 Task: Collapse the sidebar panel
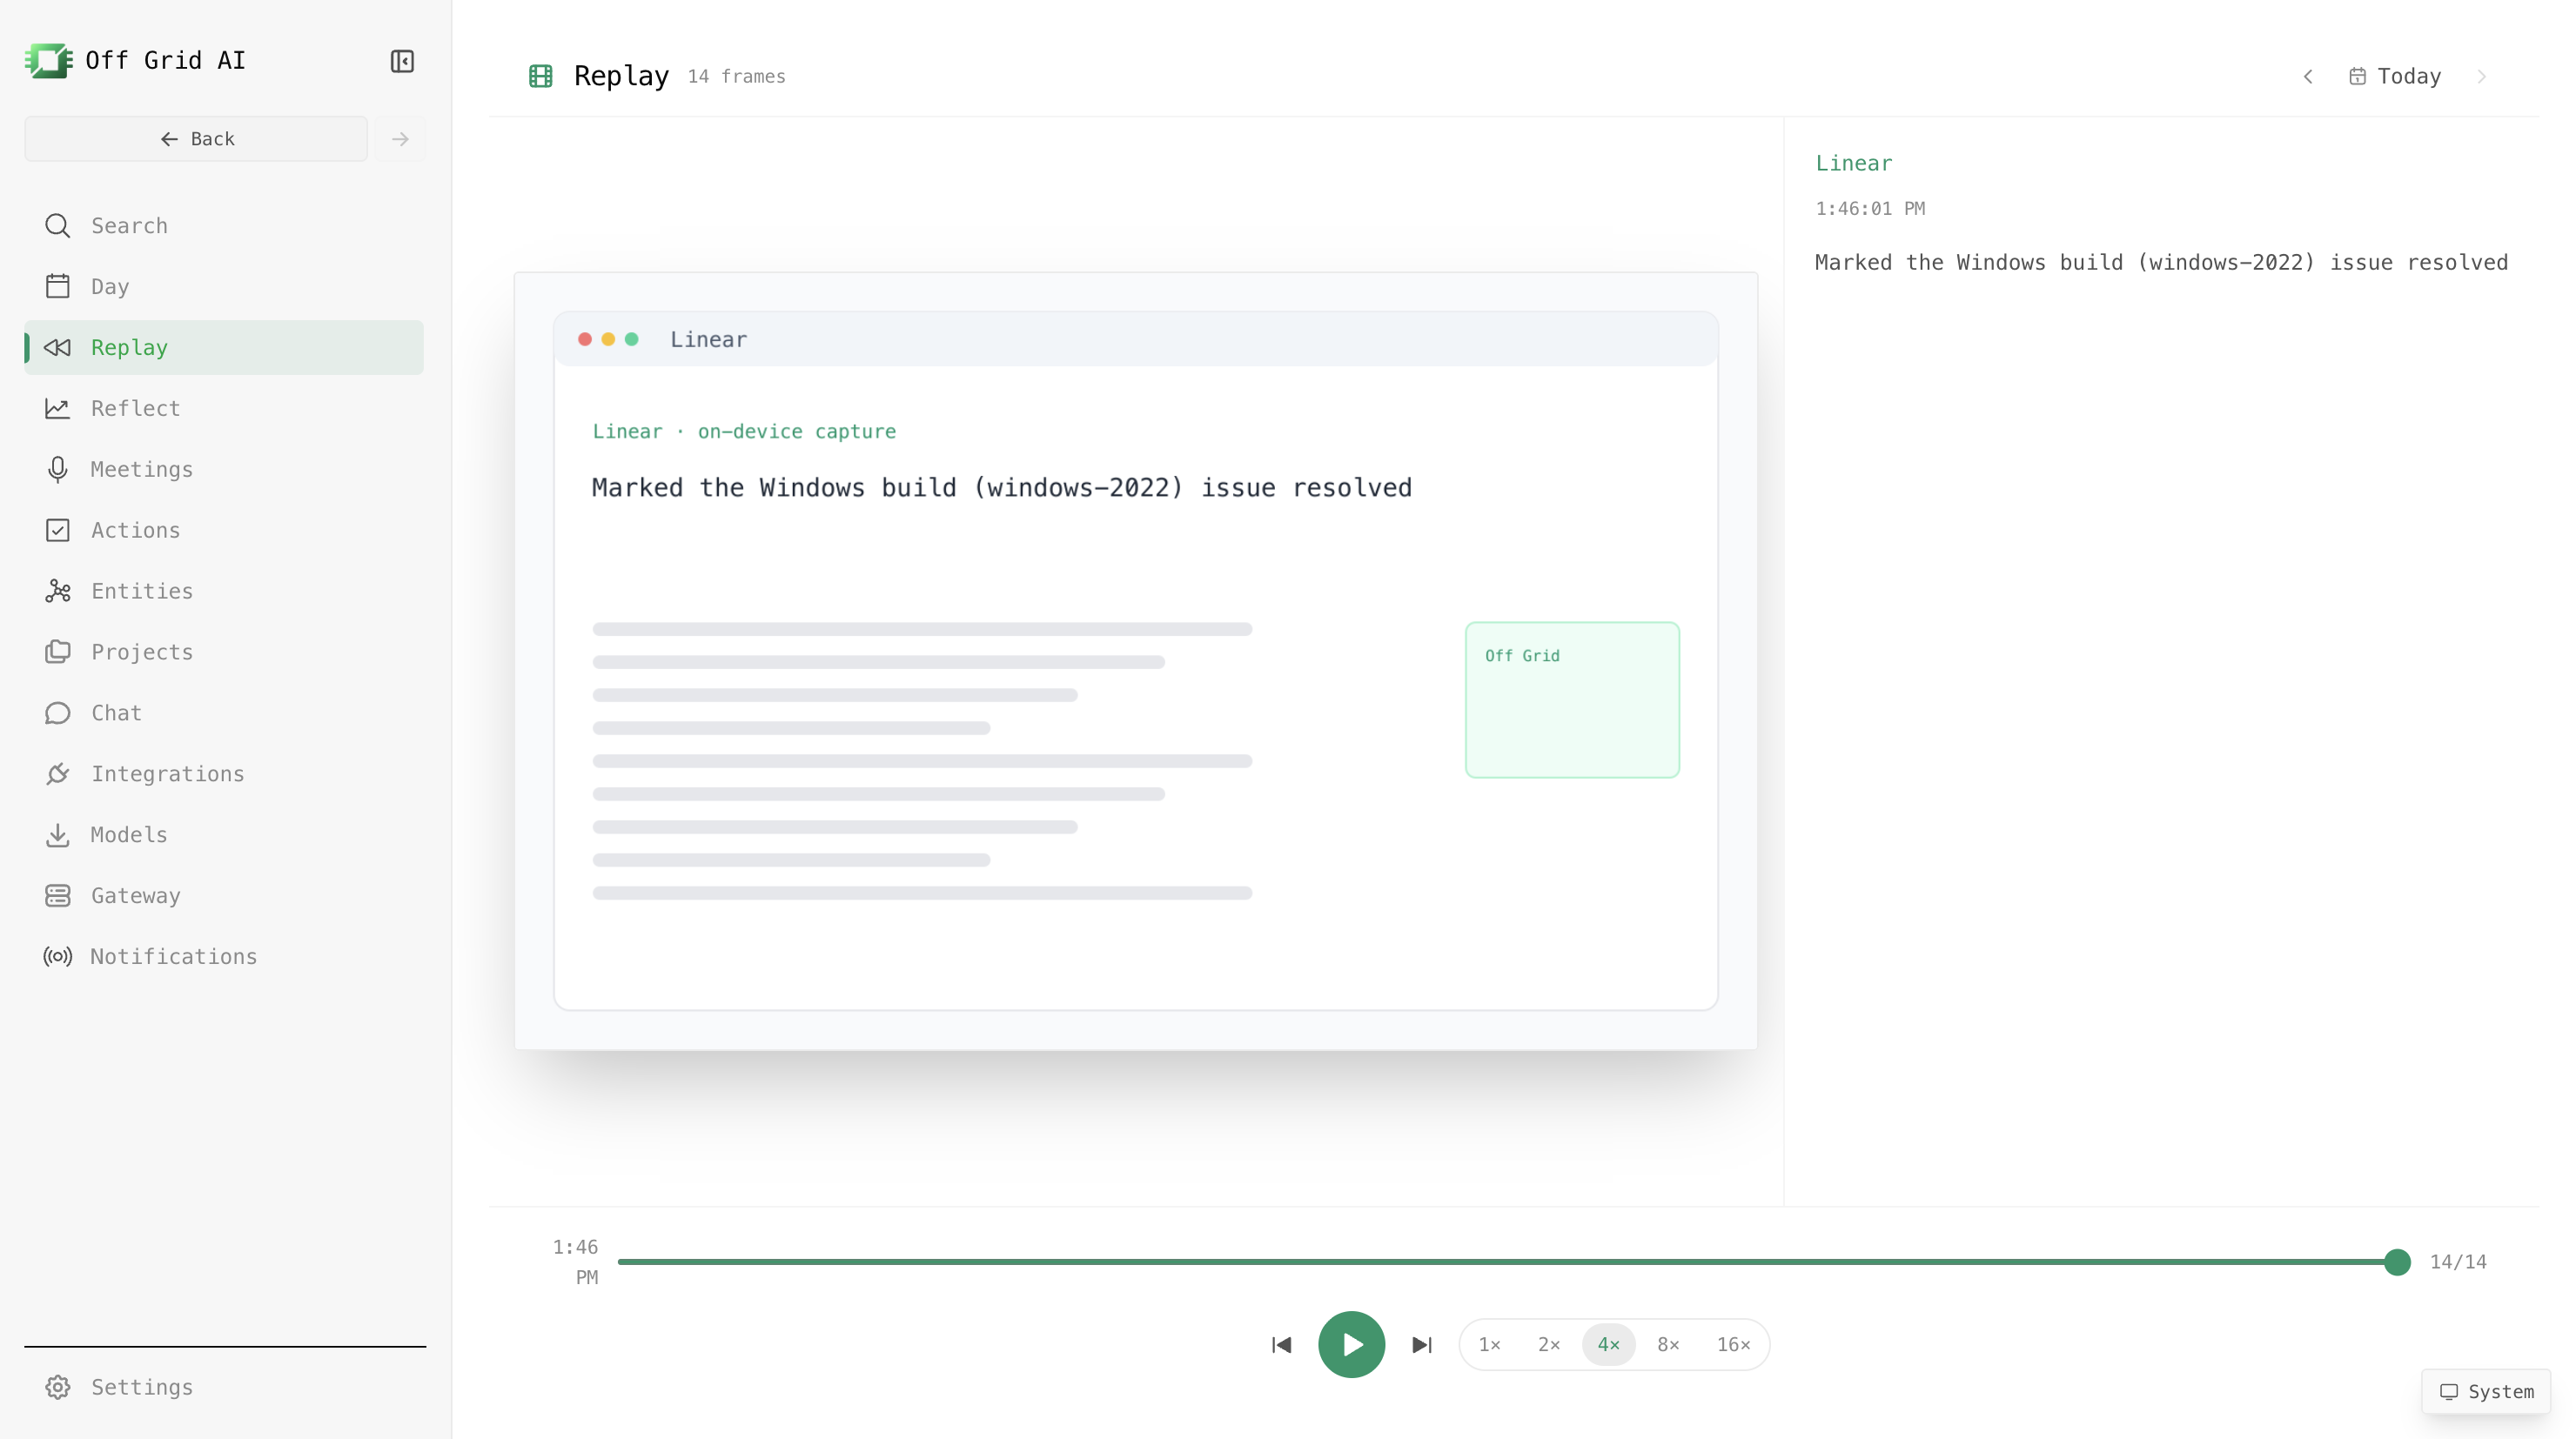(402, 61)
